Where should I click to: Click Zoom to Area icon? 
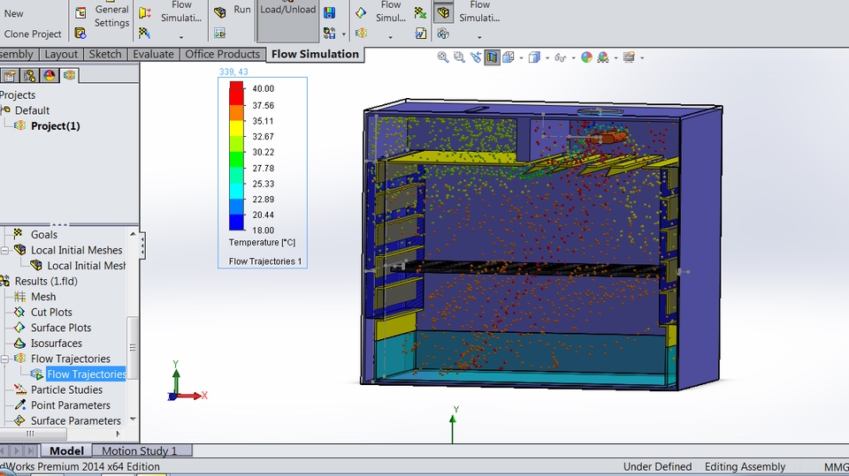(x=459, y=57)
